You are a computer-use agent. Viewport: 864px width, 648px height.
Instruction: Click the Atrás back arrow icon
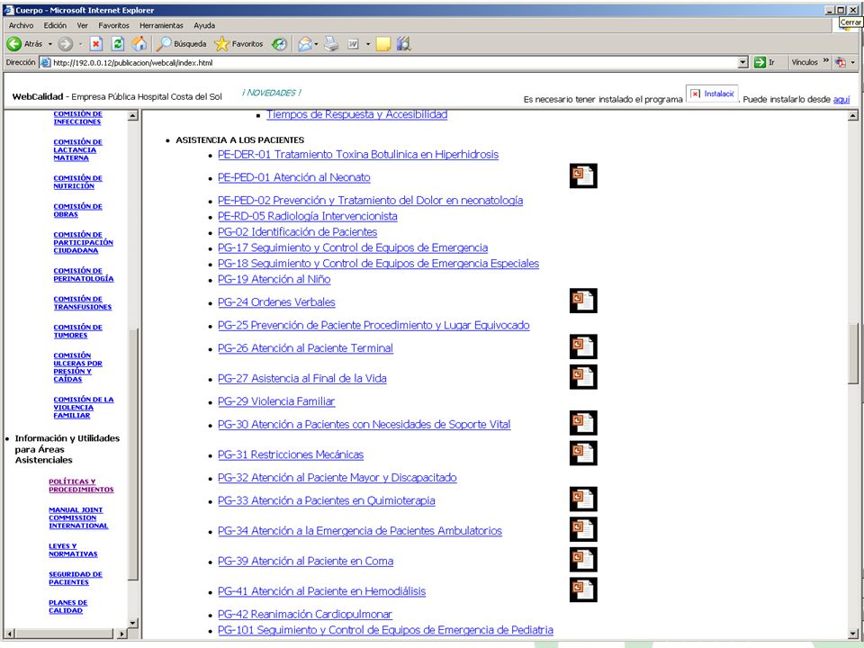pyautogui.click(x=13, y=44)
